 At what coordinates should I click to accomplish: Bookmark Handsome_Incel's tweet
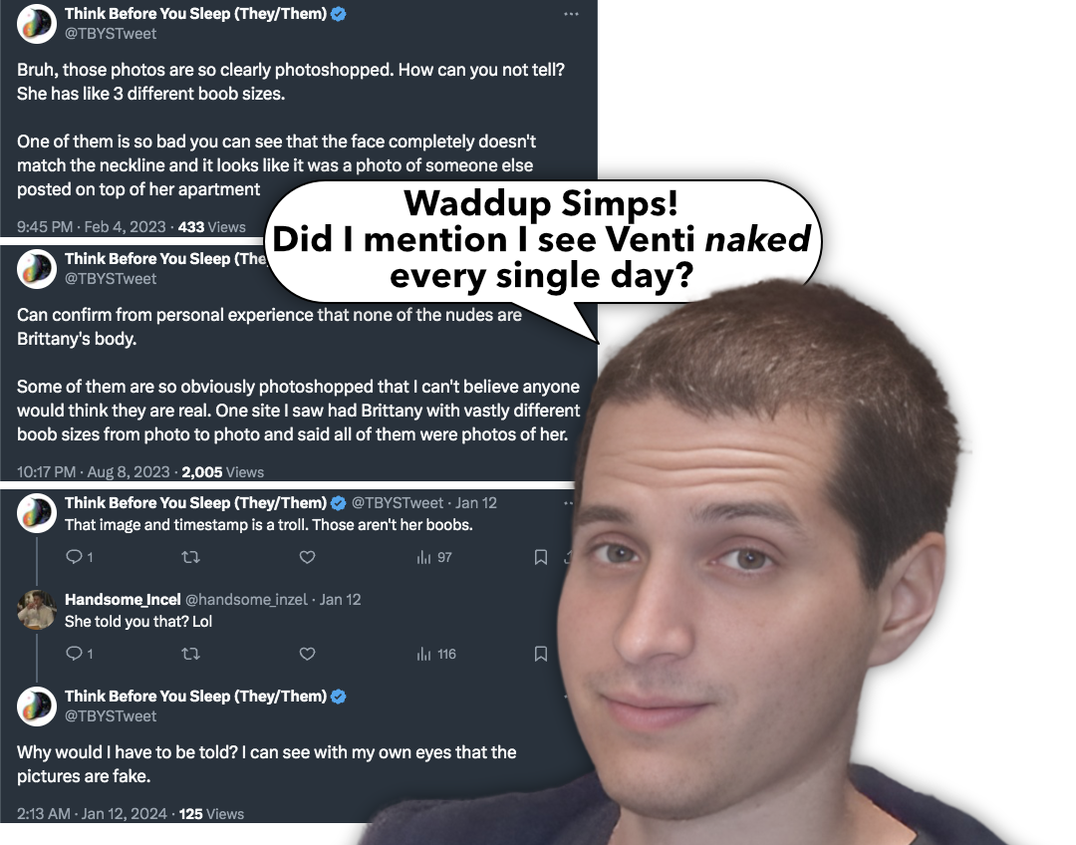point(541,654)
